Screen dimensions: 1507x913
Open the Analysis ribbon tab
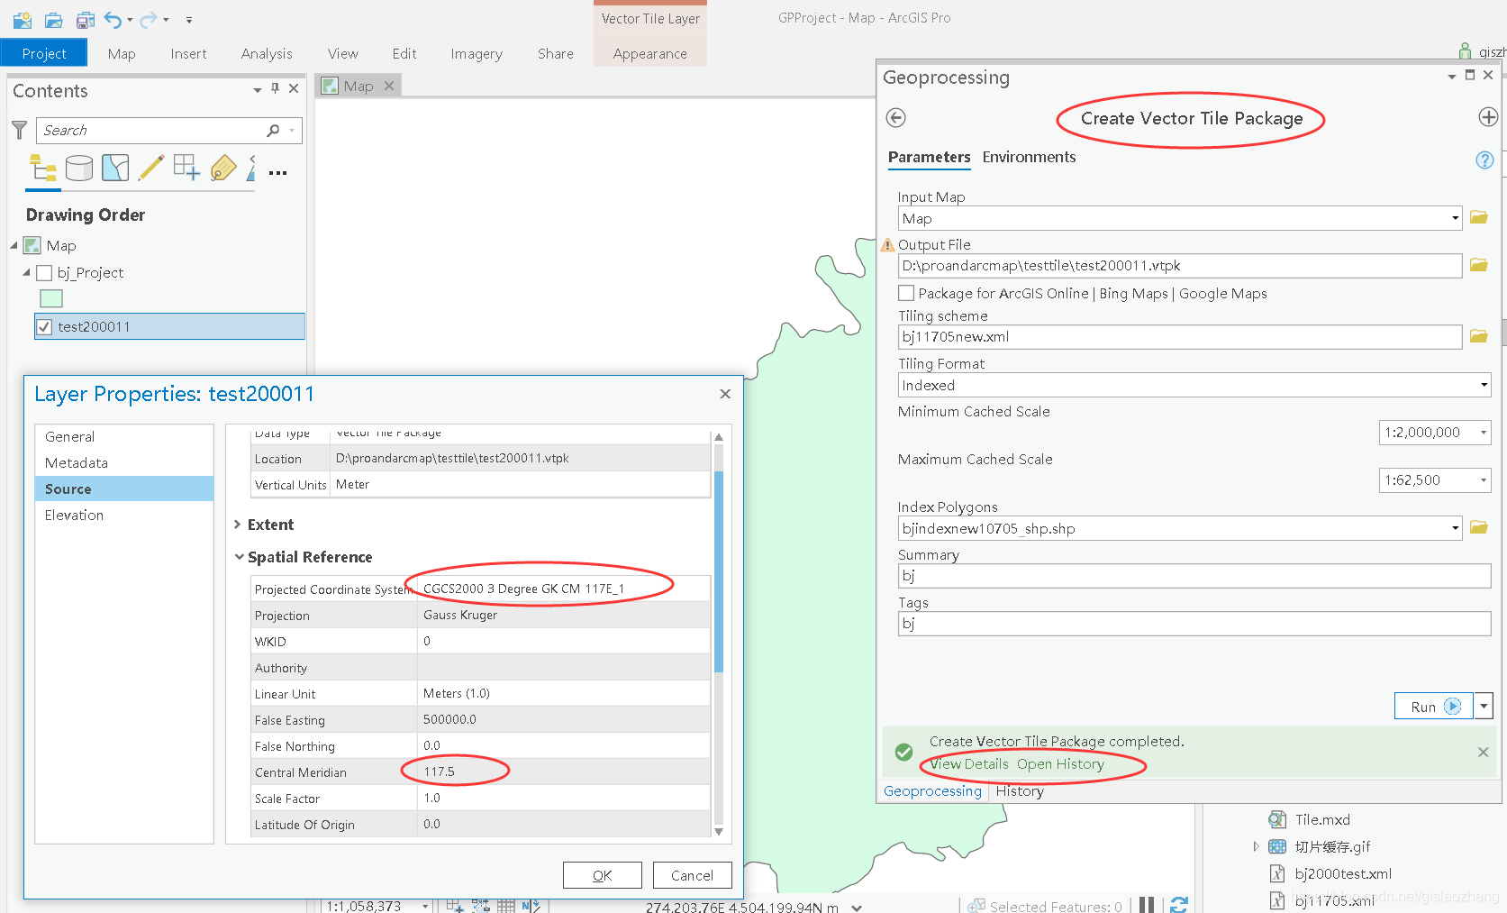pos(267,53)
